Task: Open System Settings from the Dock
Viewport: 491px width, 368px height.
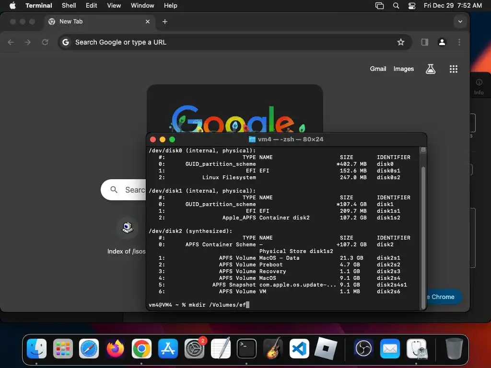Action: [195, 349]
